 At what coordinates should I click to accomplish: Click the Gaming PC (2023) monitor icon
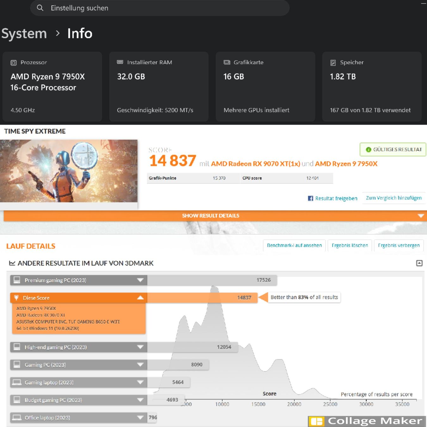(17, 364)
